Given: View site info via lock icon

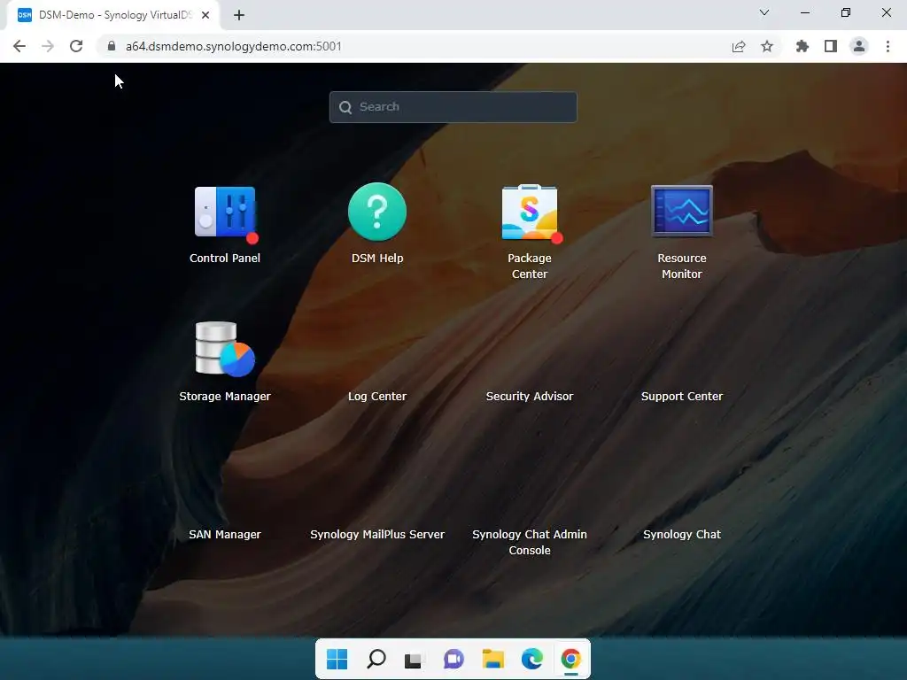Looking at the screenshot, I should coord(112,46).
